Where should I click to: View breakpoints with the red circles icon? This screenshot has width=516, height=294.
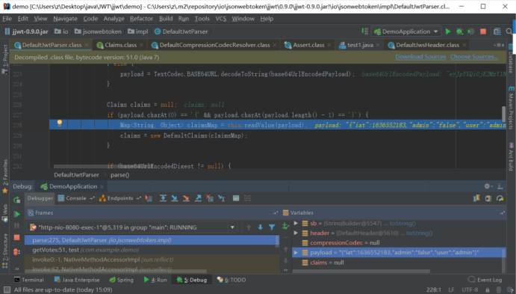[x=16, y=252]
